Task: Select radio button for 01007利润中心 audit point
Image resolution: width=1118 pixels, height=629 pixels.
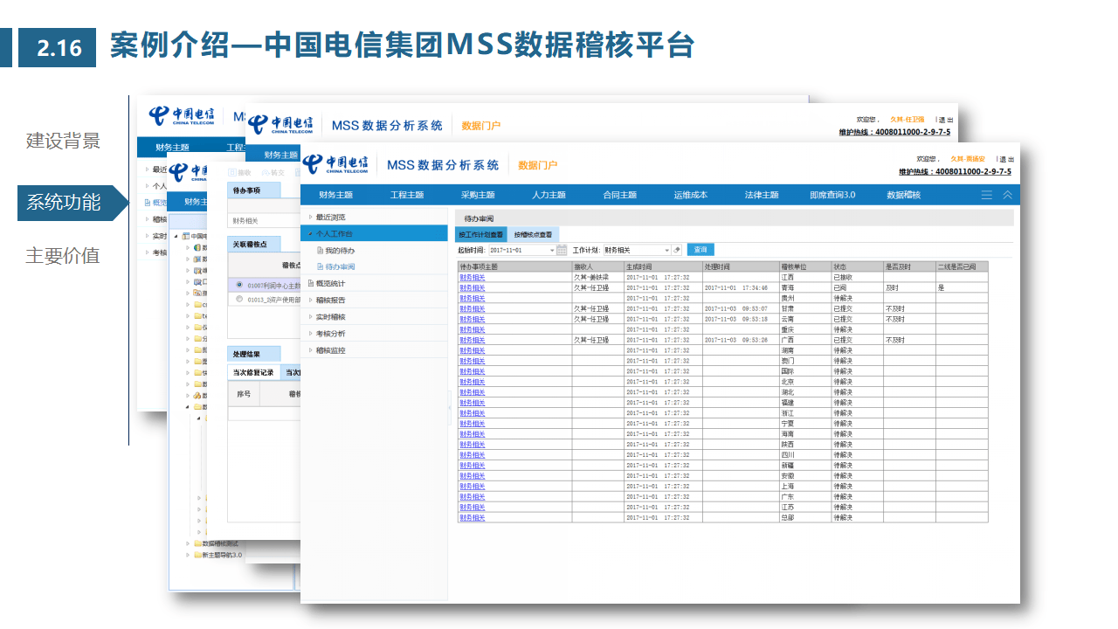Action: pyautogui.click(x=239, y=285)
